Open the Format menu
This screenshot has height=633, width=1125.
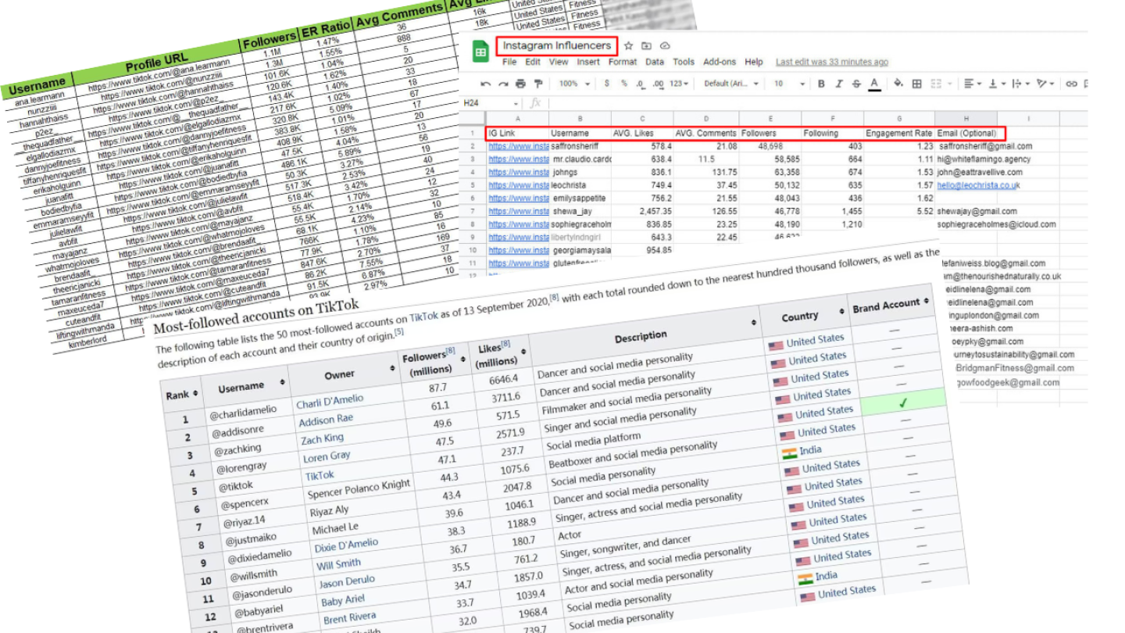pos(623,62)
